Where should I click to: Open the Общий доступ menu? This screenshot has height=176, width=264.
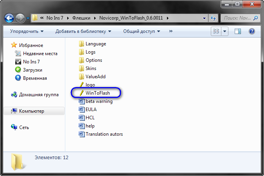pyautogui.click(x=142, y=31)
